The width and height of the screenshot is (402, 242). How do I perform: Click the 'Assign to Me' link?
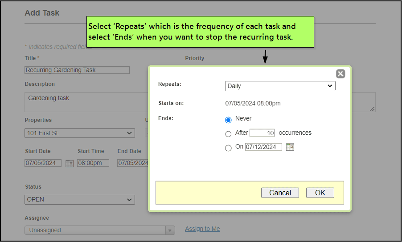(x=202, y=229)
